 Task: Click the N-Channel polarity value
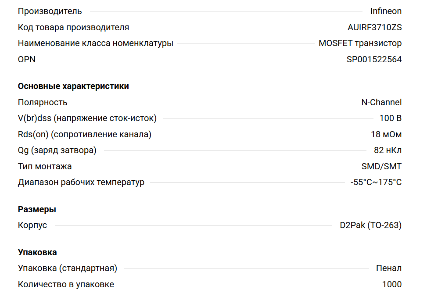[x=381, y=103]
